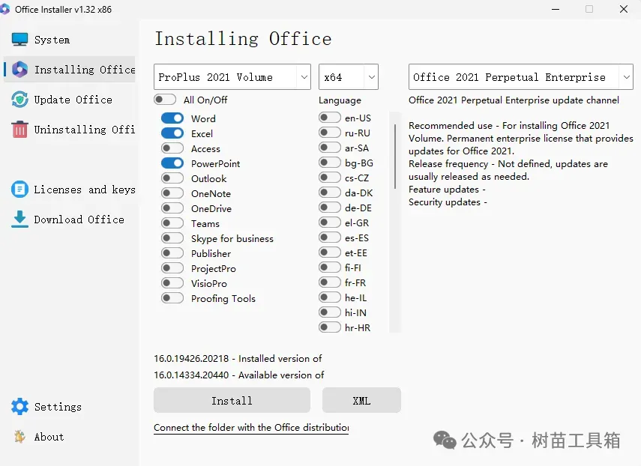The width and height of the screenshot is (641, 466).
Task: Click the Licenses and keys document icon
Action: [x=19, y=189]
